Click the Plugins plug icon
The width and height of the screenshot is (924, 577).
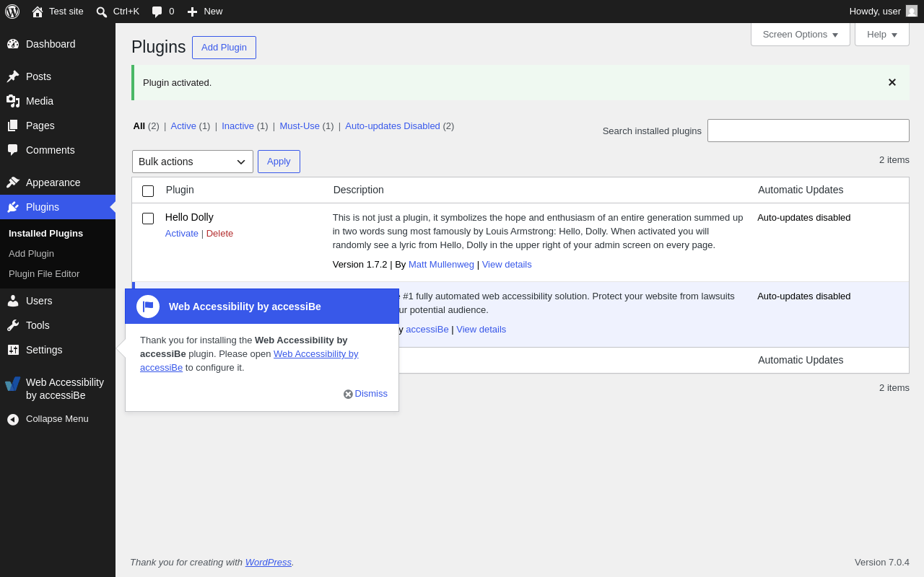pos(13,207)
